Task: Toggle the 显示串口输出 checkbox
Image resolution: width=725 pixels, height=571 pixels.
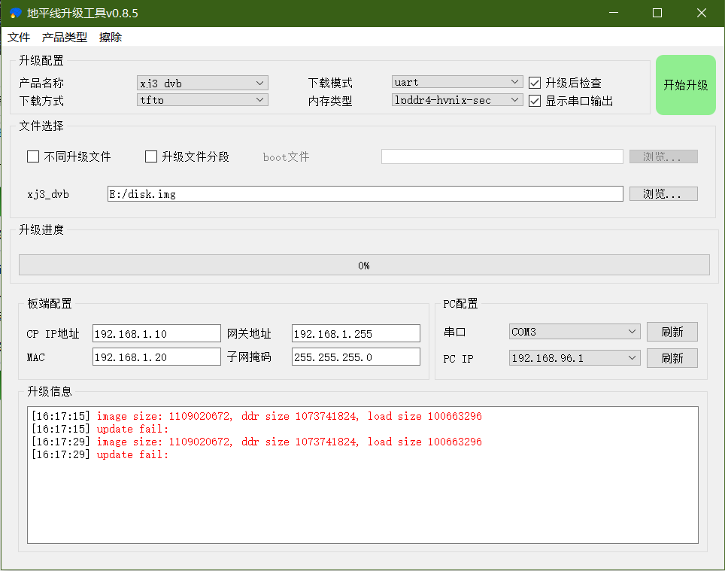Action: 535,100
